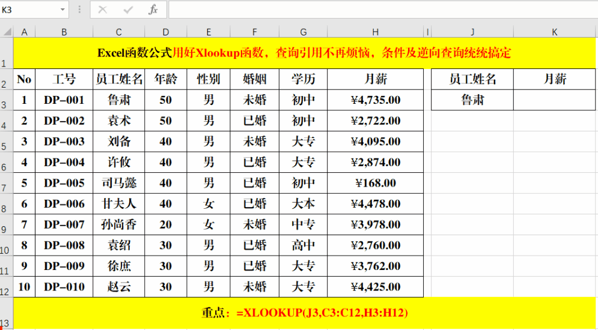Select row 1 header
Viewport: 598px width, 330px height.
click(7, 53)
